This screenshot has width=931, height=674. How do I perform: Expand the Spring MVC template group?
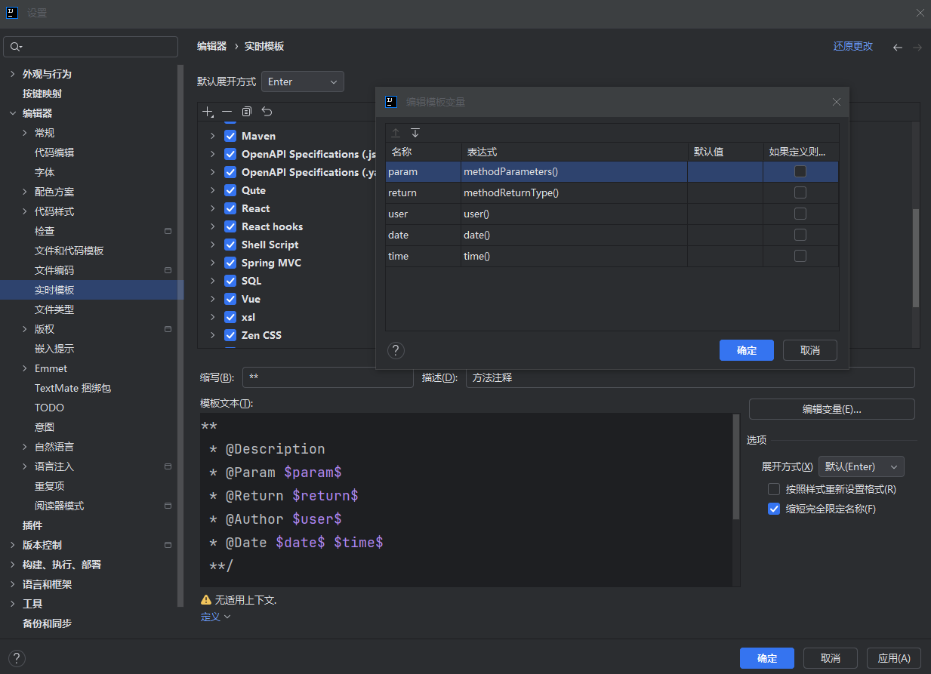[212, 263]
